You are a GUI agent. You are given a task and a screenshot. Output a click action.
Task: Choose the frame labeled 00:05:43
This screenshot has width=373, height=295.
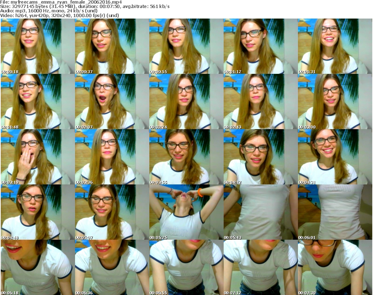[260, 212]
